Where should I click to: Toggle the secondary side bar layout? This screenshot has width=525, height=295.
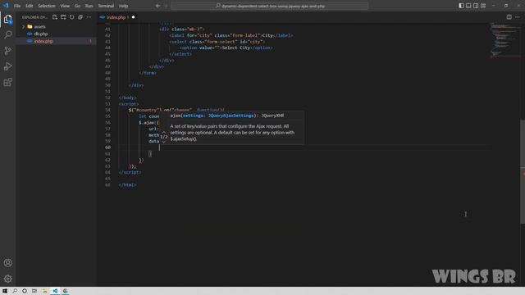click(476, 6)
